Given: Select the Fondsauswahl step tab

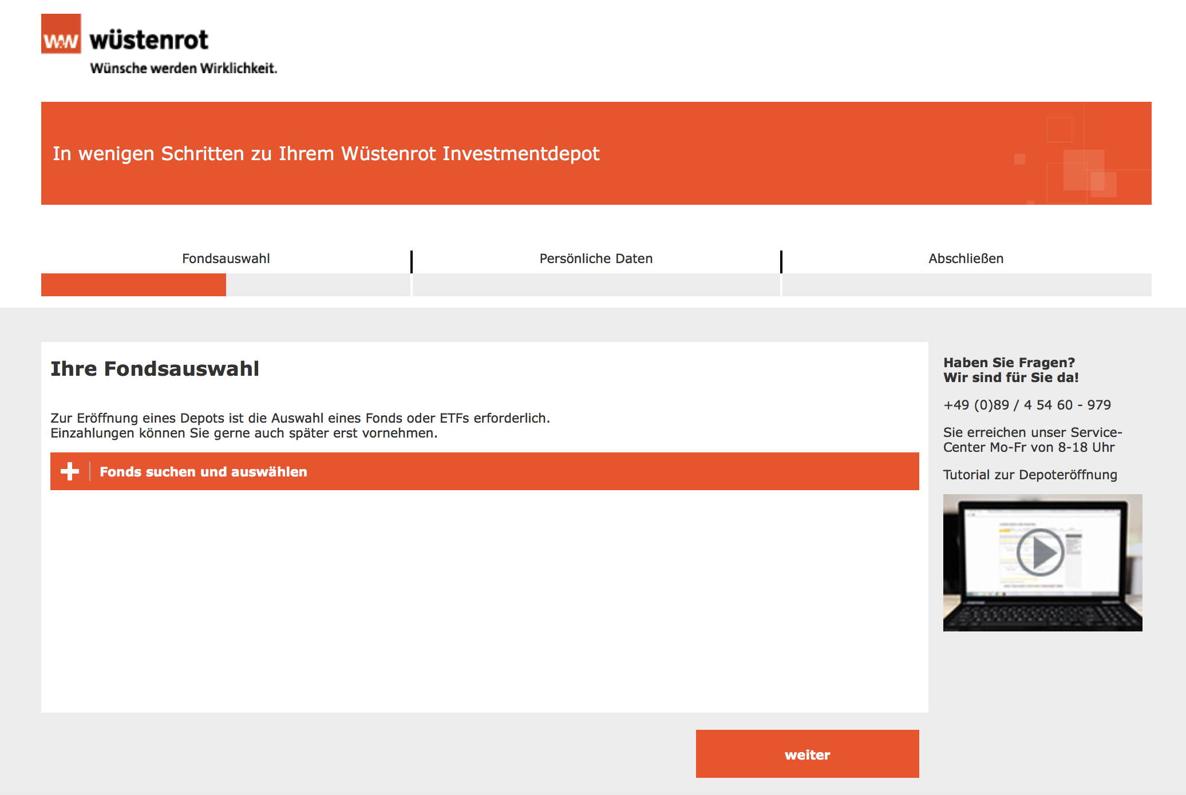Looking at the screenshot, I should click(226, 259).
